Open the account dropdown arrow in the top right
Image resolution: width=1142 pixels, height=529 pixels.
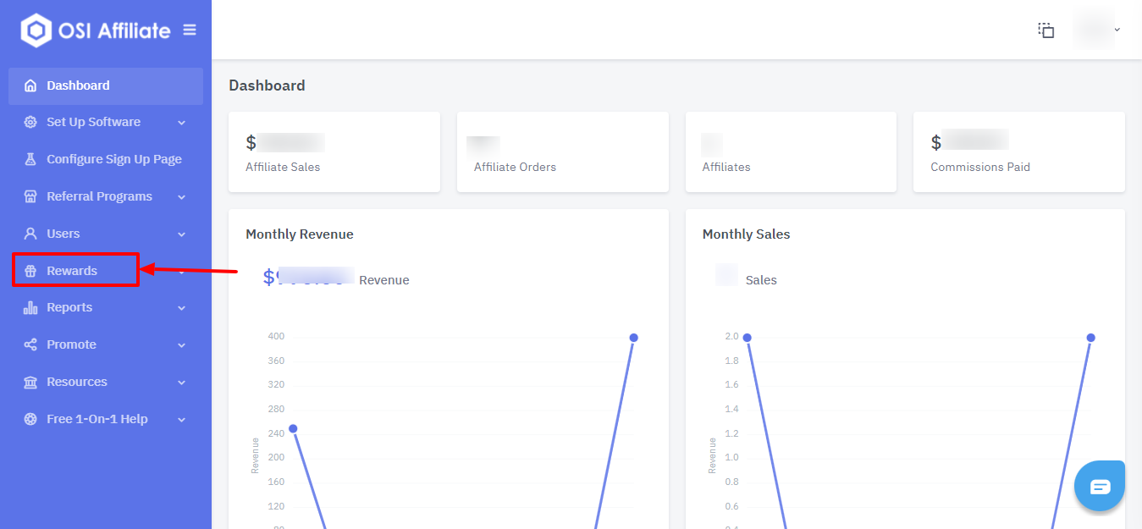click(x=1117, y=30)
